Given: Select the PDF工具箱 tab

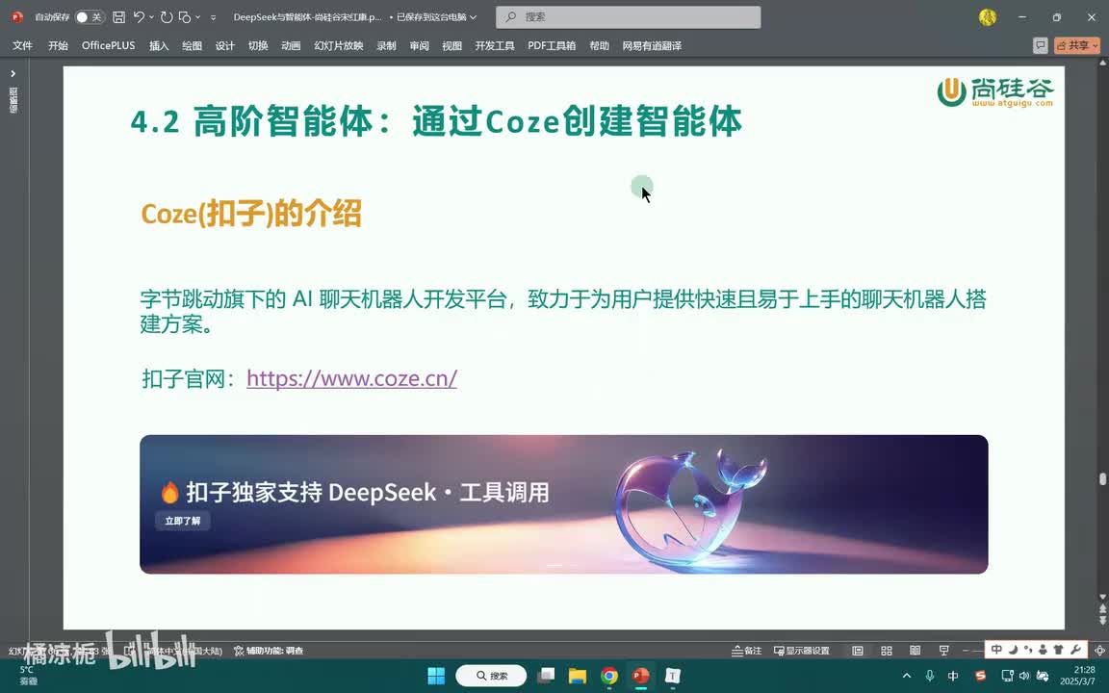Looking at the screenshot, I should [552, 45].
